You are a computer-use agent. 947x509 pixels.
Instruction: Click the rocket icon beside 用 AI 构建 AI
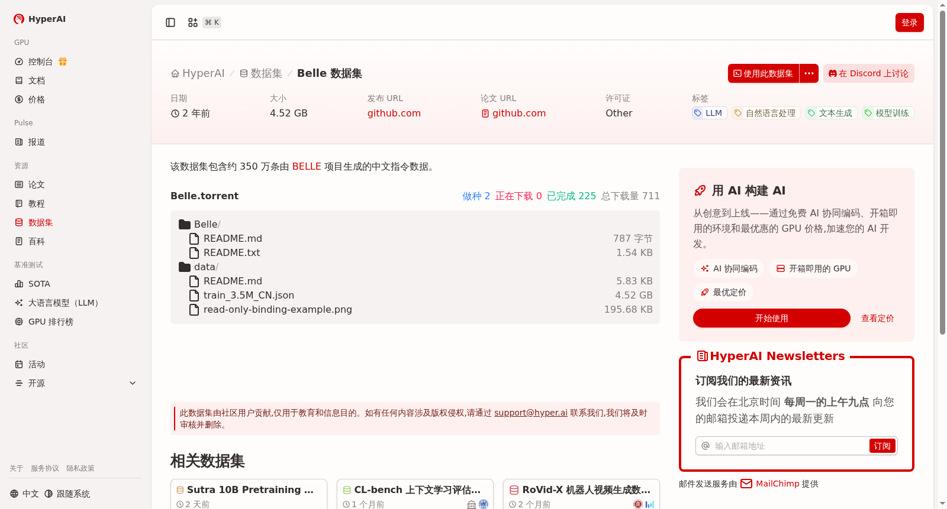[x=700, y=190]
